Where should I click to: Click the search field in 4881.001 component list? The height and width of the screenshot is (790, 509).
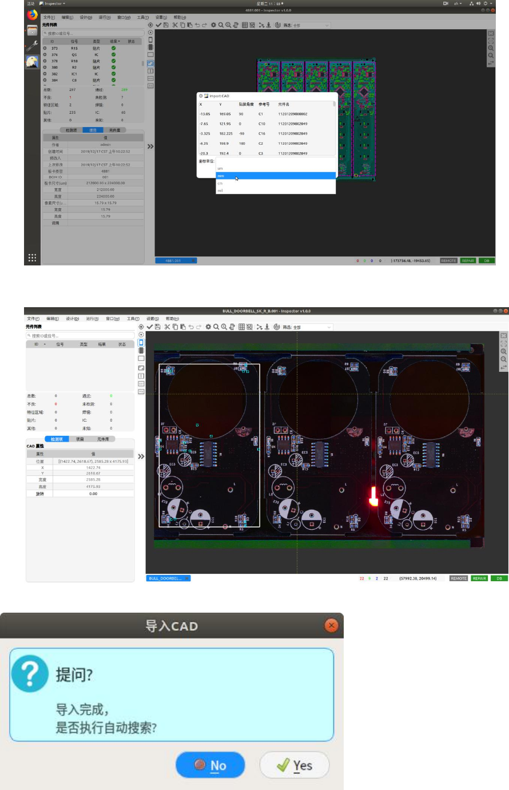[x=93, y=33]
